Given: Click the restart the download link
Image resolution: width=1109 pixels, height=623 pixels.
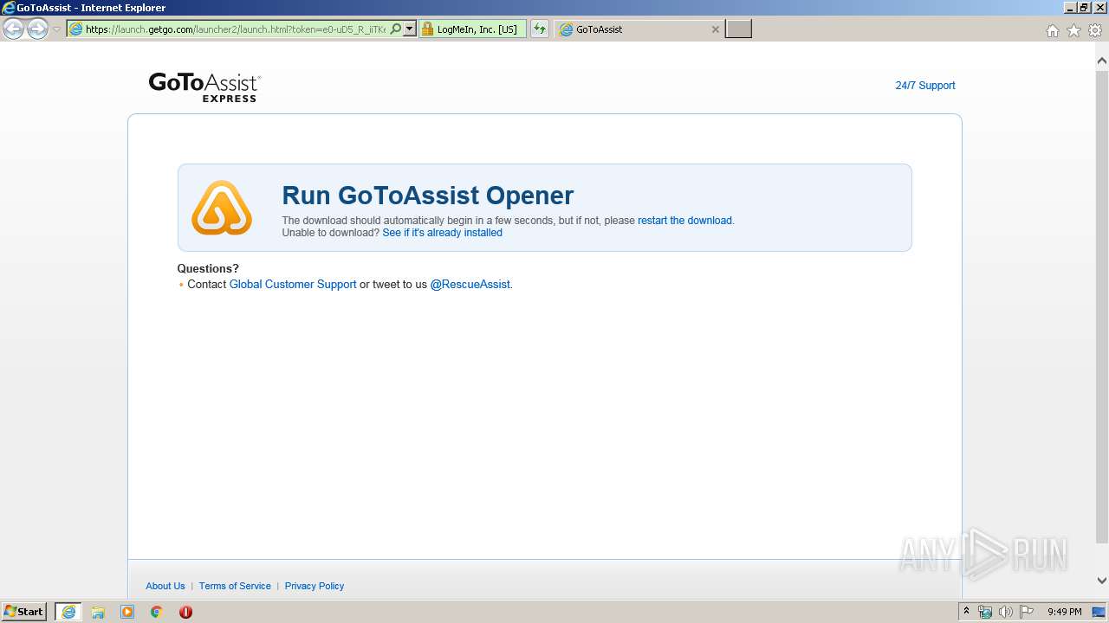Looking at the screenshot, I should 684,221.
